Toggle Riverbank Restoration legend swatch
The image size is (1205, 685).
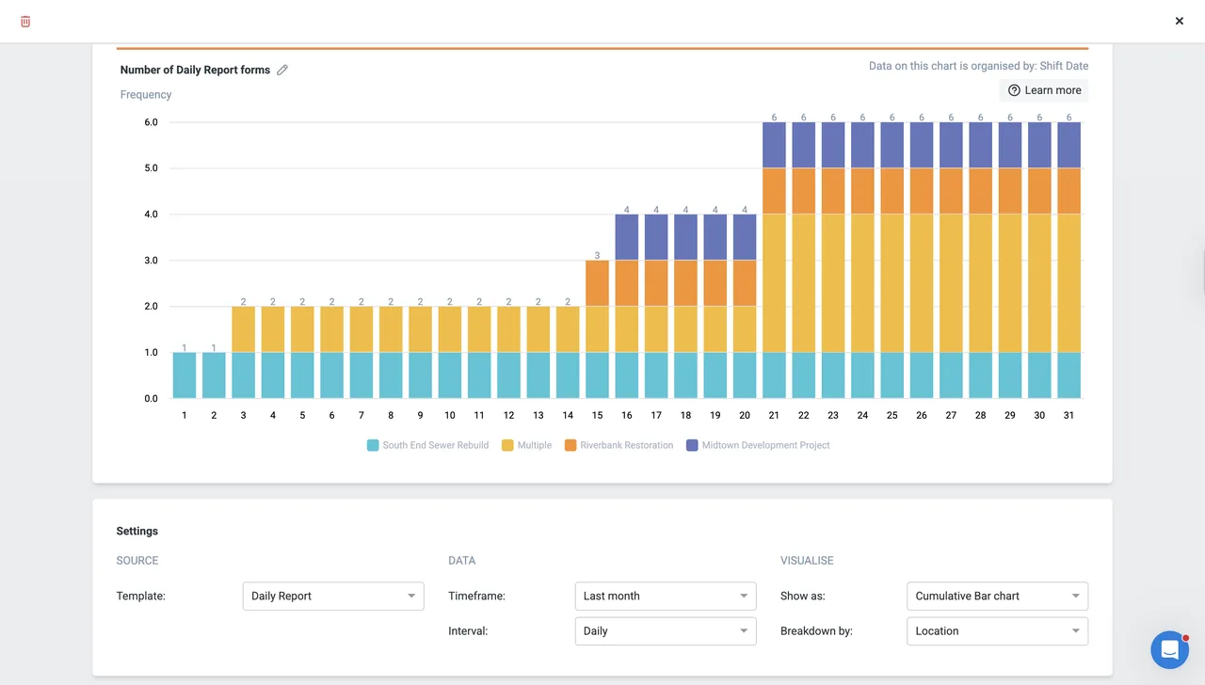570,445
